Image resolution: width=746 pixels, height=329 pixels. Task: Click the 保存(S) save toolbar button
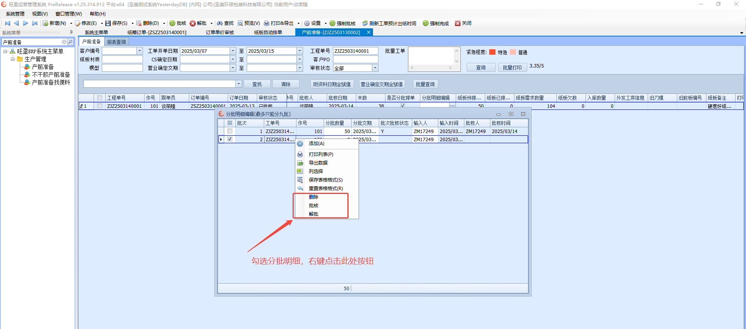pos(117,23)
